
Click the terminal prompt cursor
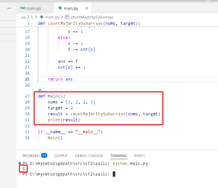(x=114, y=174)
